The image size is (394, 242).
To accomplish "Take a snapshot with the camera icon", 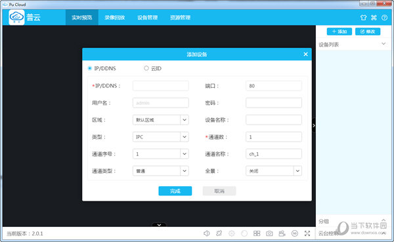I will (x=269, y=233).
